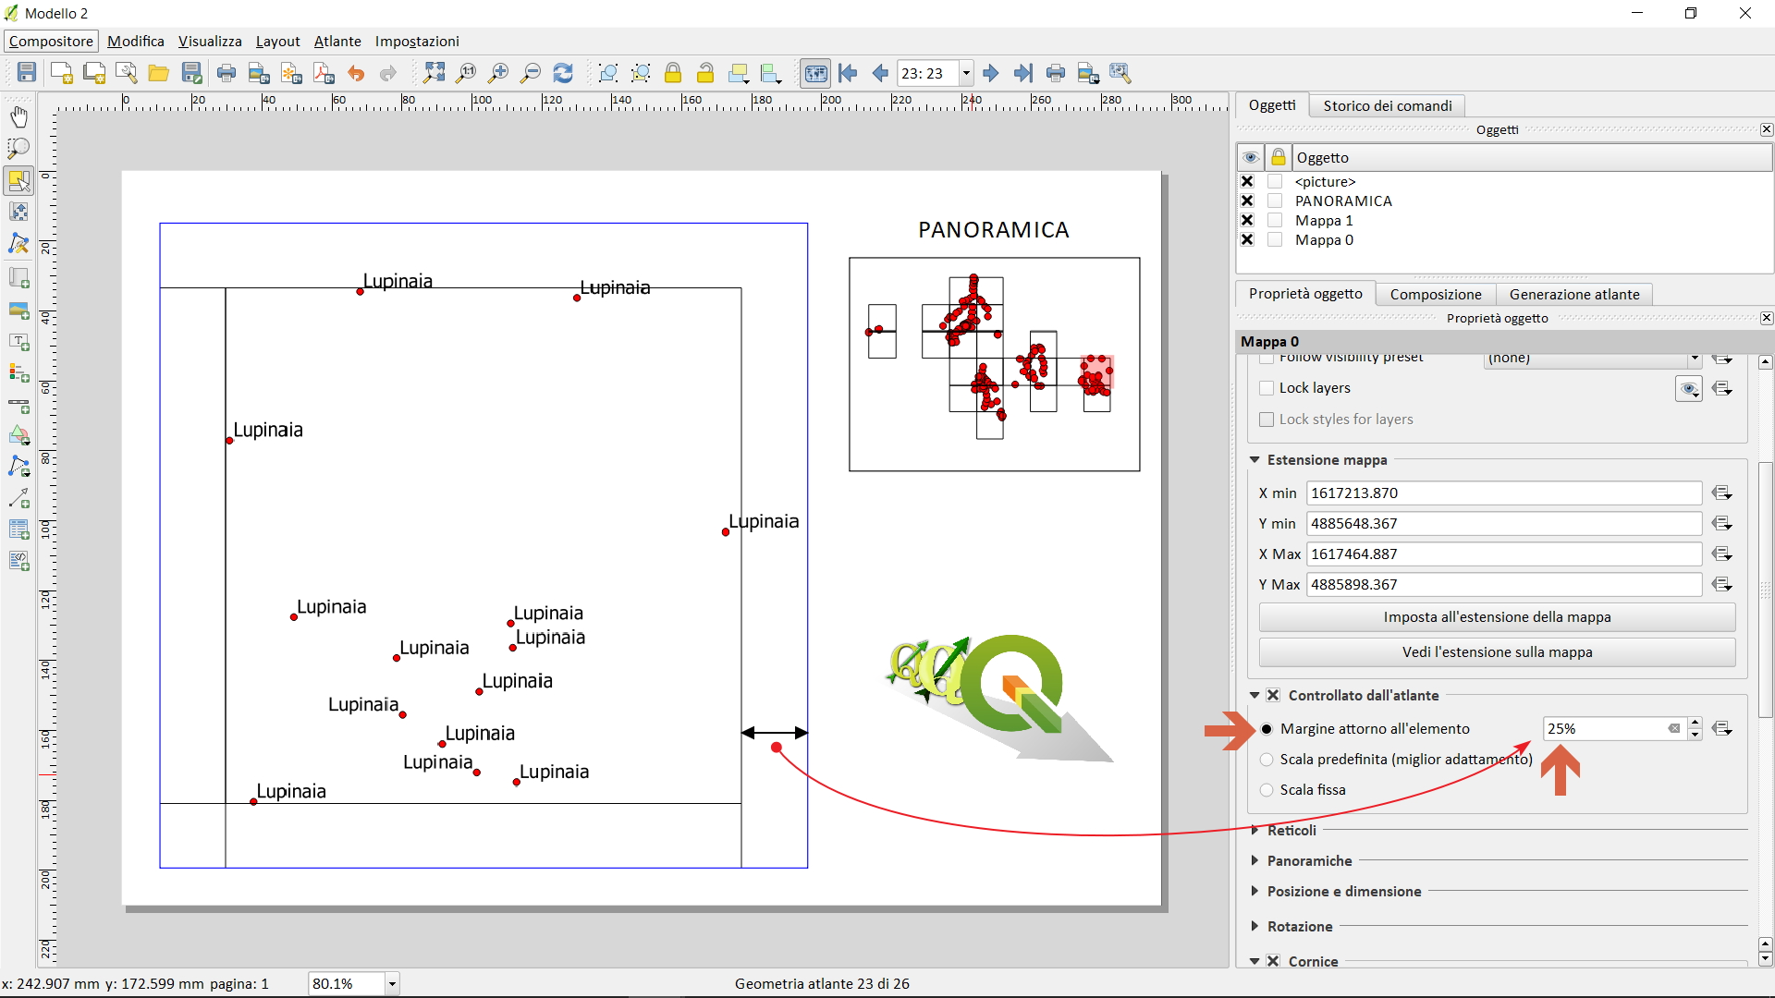This screenshot has height=998, width=1775.
Task: Switch to the Generazione atlante tab
Action: [1573, 294]
